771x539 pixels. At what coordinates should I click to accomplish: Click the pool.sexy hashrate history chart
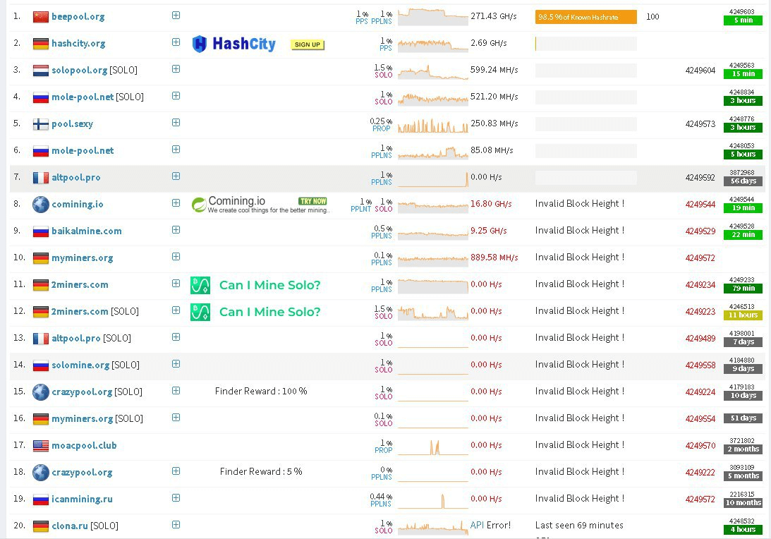click(x=432, y=125)
